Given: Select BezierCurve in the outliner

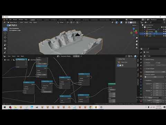Looking at the screenshot, I should pyautogui.click(x=152, y=30).
